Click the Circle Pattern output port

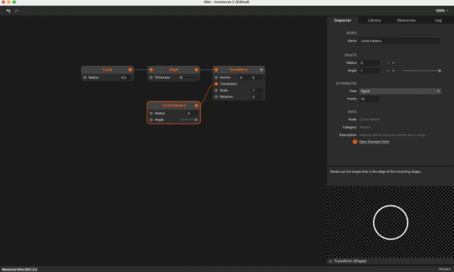[x=196, y=106]
